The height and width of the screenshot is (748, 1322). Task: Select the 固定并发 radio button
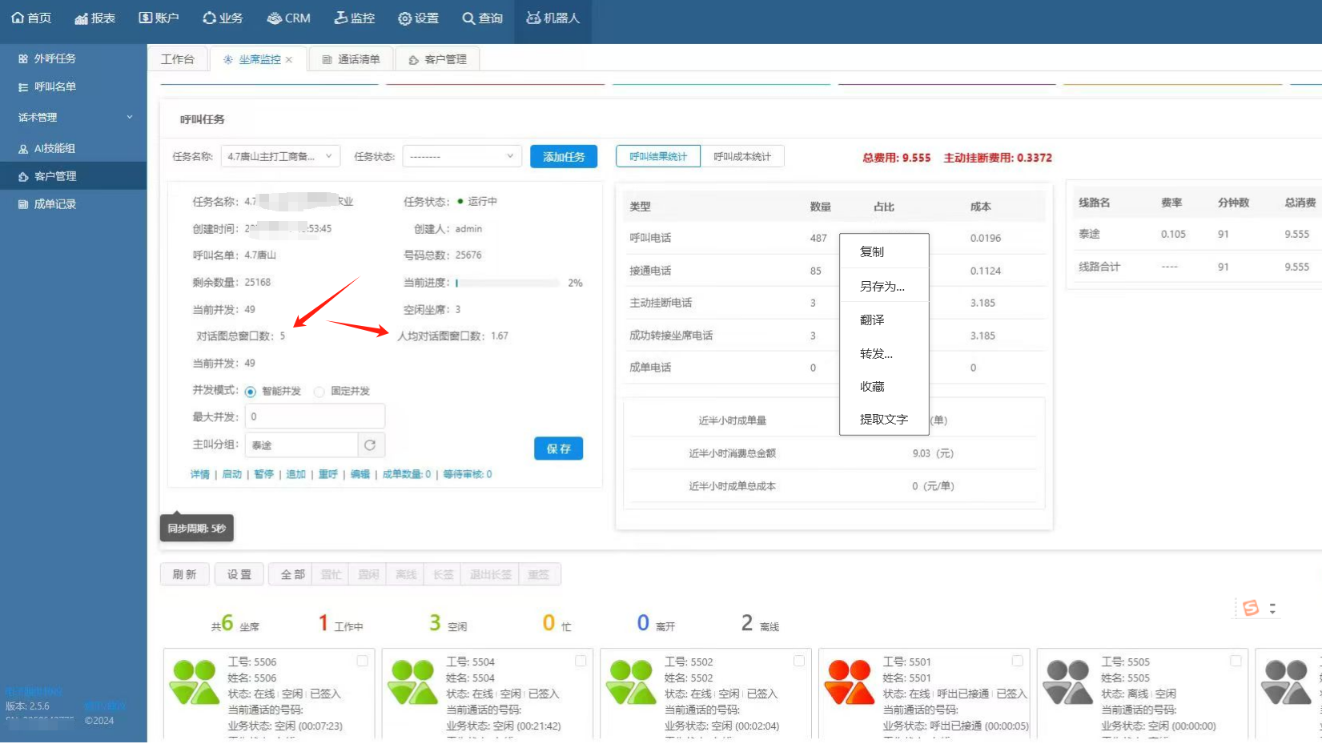[x=319, y=392]
